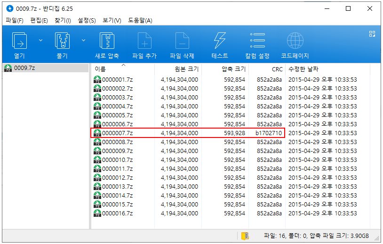
Task: Click the archive icon of 0000011.7z
Action: [x=97, y=169]
